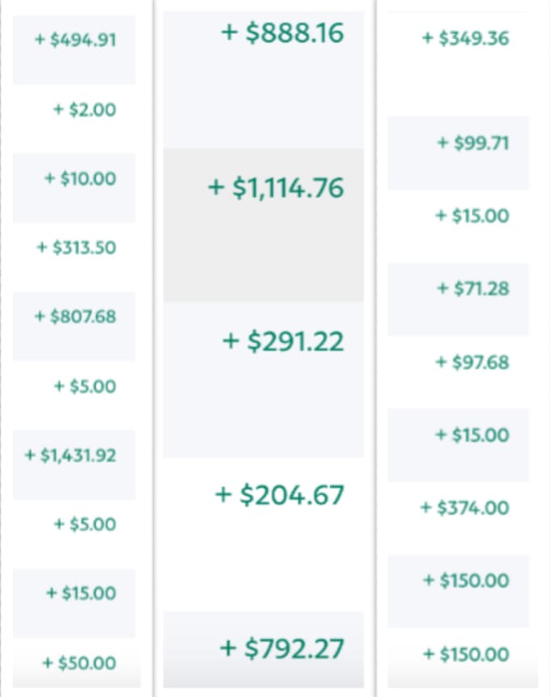Viewport: 550px width, 697px height.
Task: Open the + $97.68 payment
Action: point(472,363)
